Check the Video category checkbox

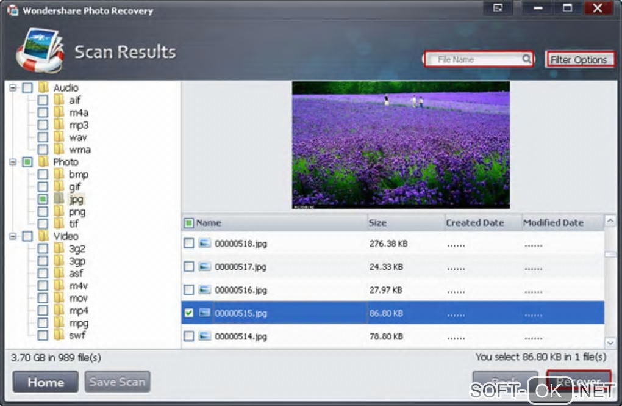(27, 236)
